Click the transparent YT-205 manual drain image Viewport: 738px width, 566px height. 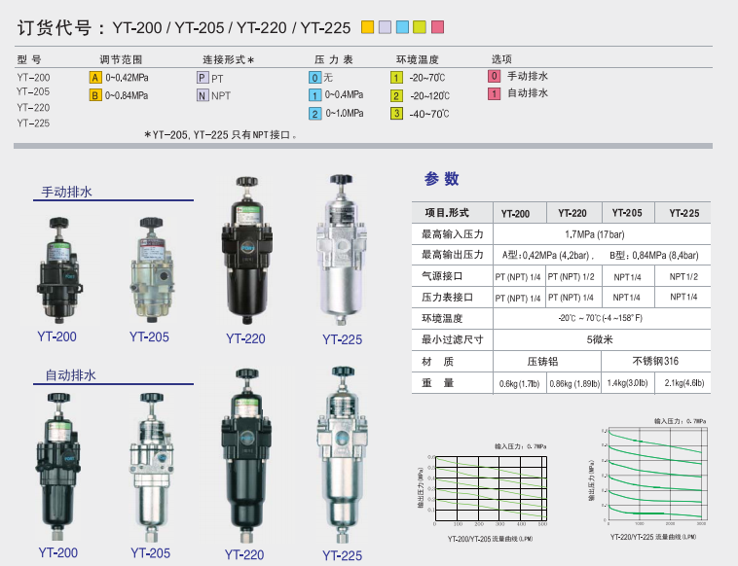click(150, 270)
